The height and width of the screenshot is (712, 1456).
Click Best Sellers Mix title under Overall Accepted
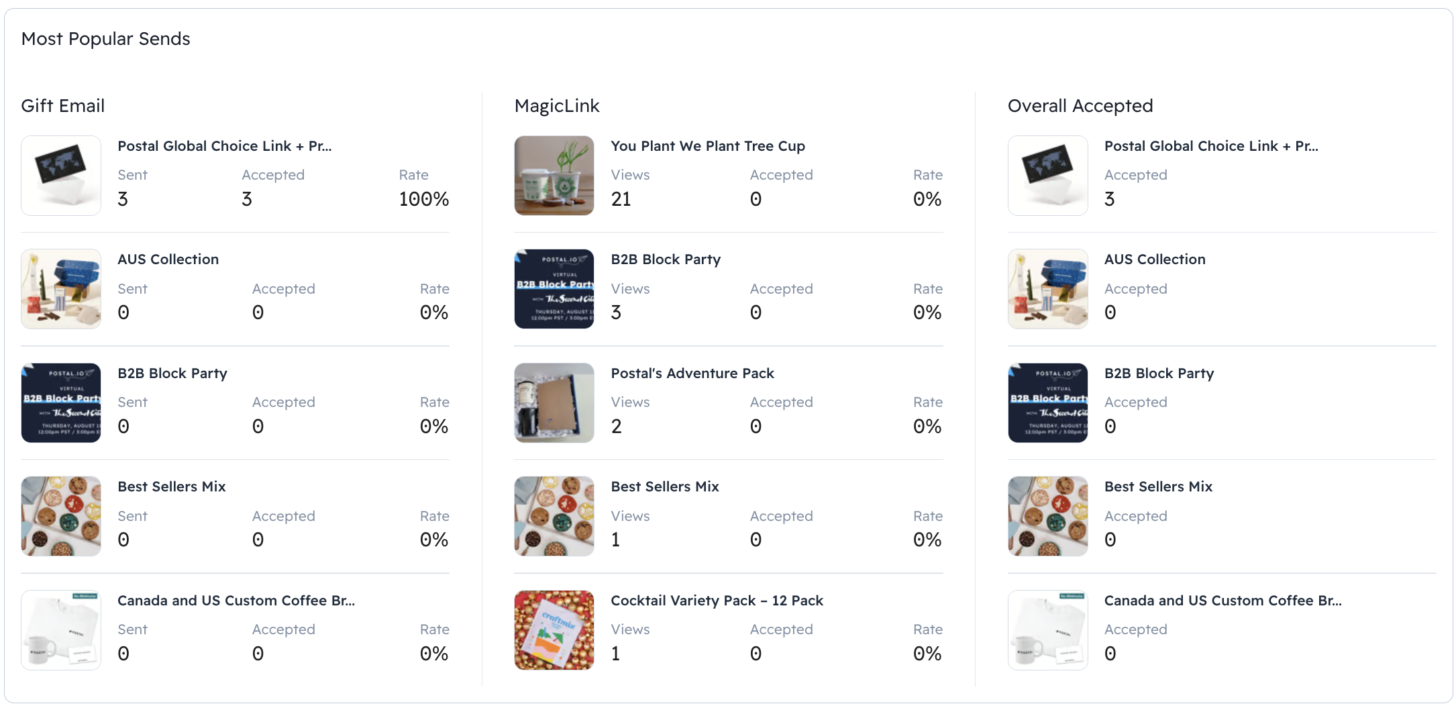[1159, 487]
